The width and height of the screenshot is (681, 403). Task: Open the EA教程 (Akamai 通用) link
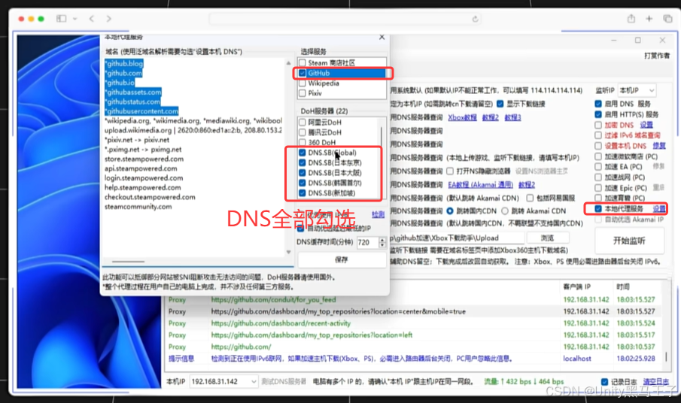[480, 184]
